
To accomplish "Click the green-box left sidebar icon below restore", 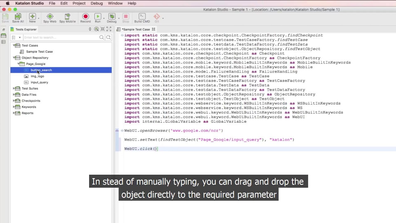I will point(3,36).
